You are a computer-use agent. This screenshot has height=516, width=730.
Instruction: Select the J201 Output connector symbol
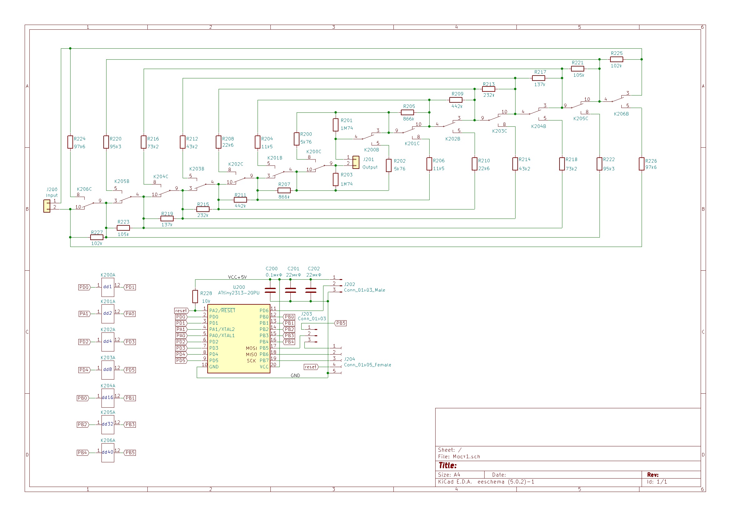pyautogui.click(x=356, y=162)
